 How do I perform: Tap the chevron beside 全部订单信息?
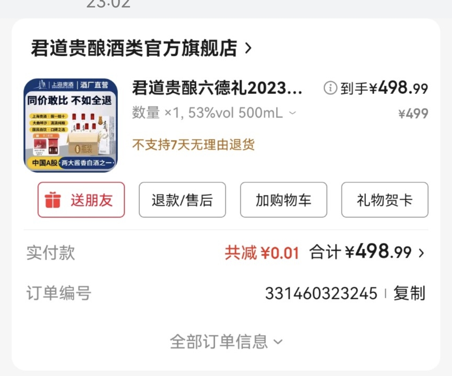(x=278, y=342)
